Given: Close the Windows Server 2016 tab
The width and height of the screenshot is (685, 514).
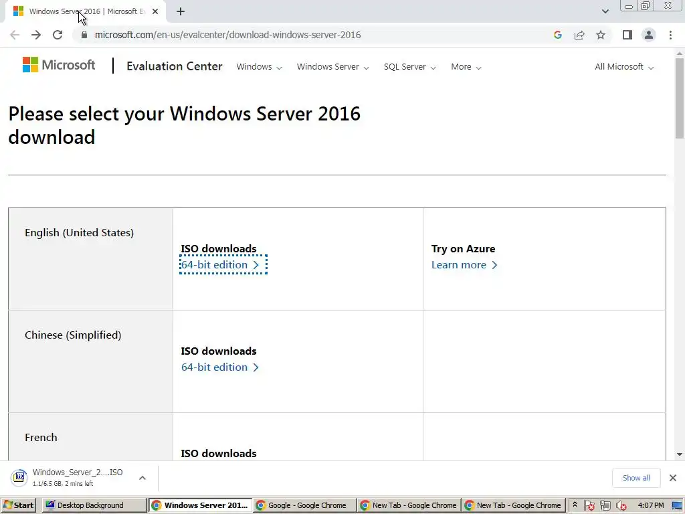Looking at the screenshot, I should tap(155, 12).
